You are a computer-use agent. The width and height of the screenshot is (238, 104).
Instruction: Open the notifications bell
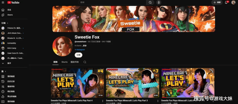click(226, 2)
